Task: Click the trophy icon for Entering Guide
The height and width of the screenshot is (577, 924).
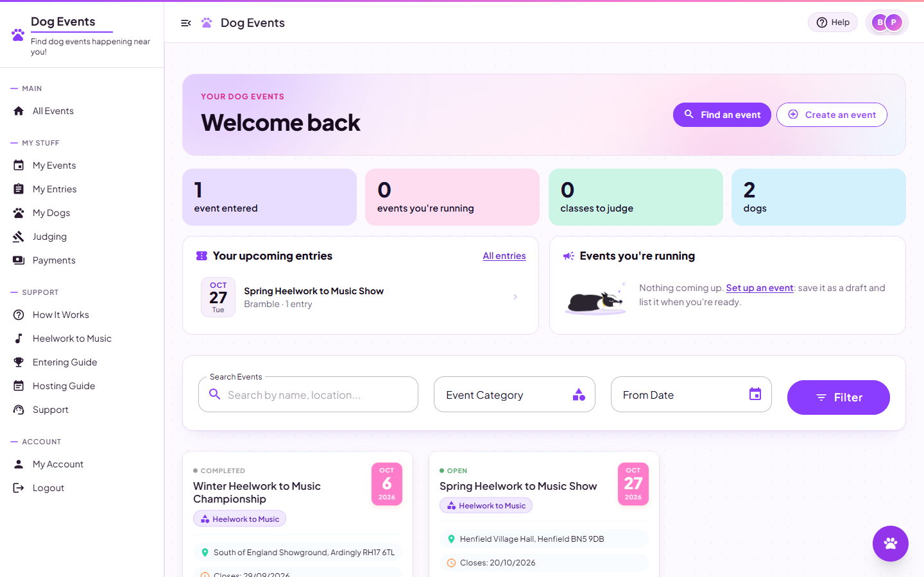Action: [x=19, y=362]
